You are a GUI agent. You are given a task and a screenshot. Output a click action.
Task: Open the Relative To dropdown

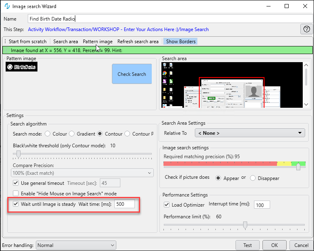tap(250, 133)
